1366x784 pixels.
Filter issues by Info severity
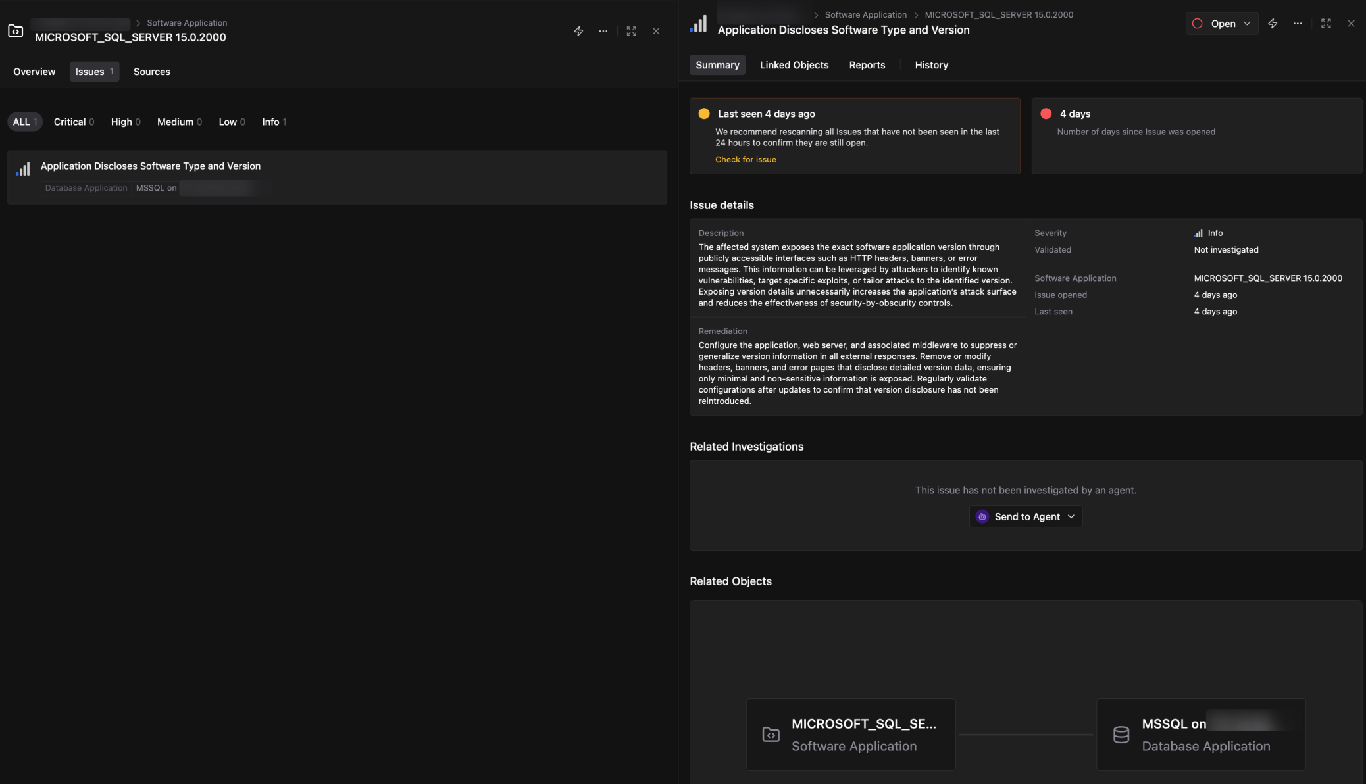point(274,122)
